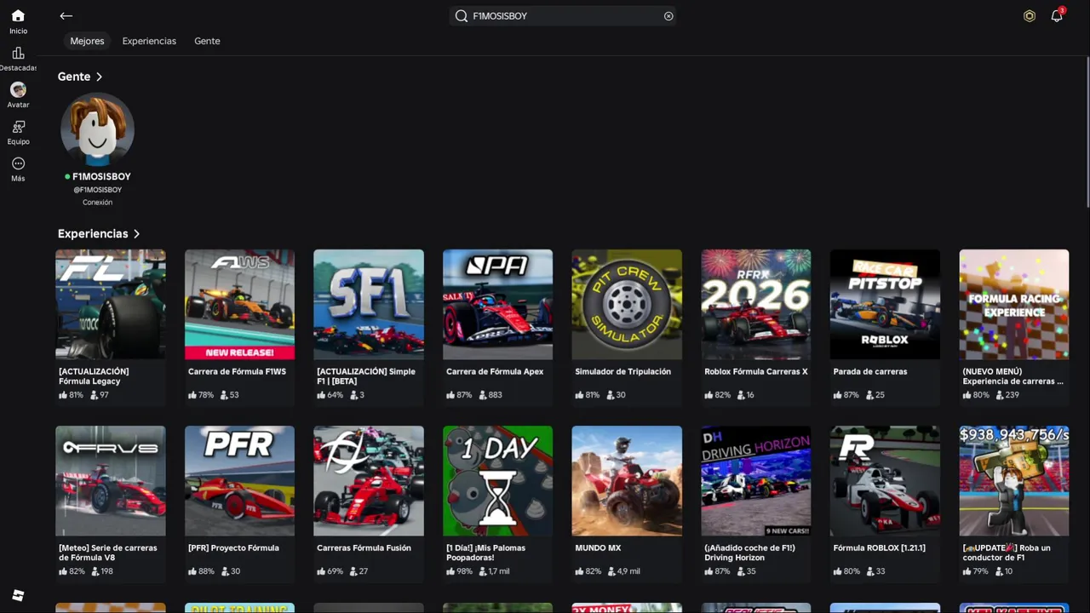Open Equipo party icon in sidebar
Screen dimensions: 1090x613
click(x=18, y=127)
